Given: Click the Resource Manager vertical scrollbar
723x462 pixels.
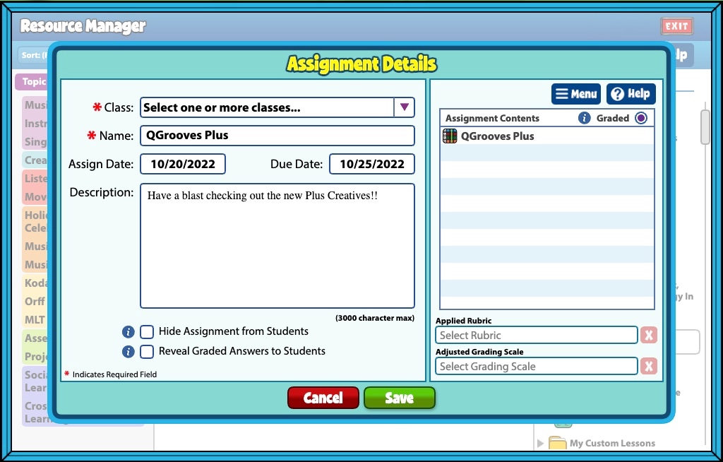Looking at the screenshot, I should pos(705,127).
